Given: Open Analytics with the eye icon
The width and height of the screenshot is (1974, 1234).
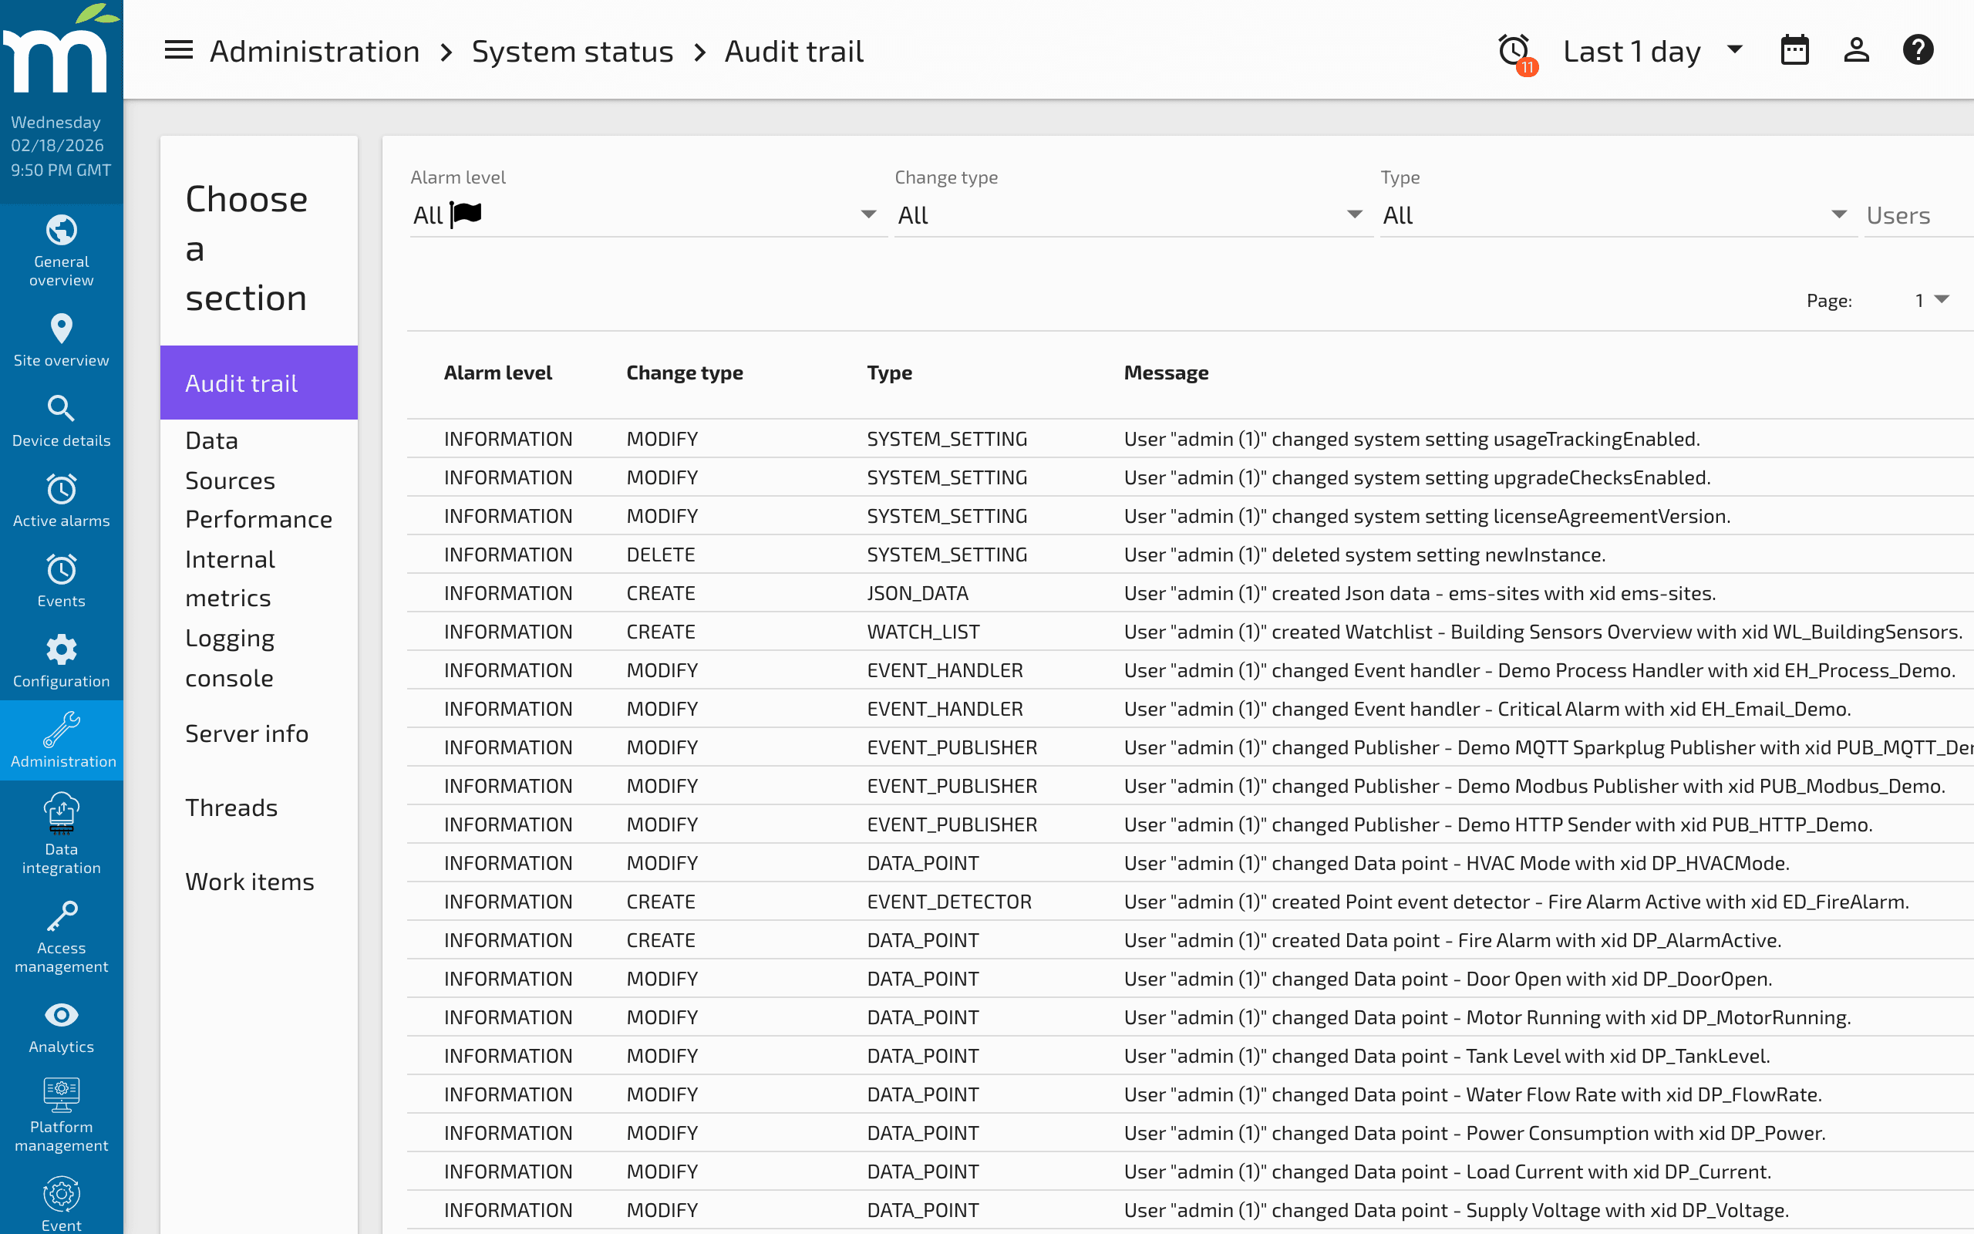Looking at the screenshot, I should 61,1015.
